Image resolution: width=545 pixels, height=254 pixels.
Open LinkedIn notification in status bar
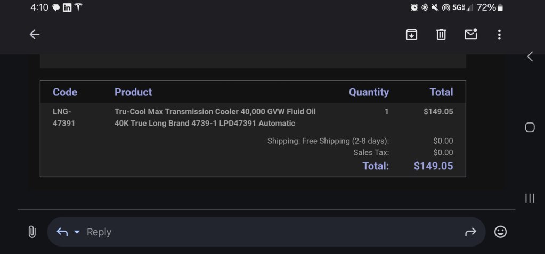tap(67, 7)
